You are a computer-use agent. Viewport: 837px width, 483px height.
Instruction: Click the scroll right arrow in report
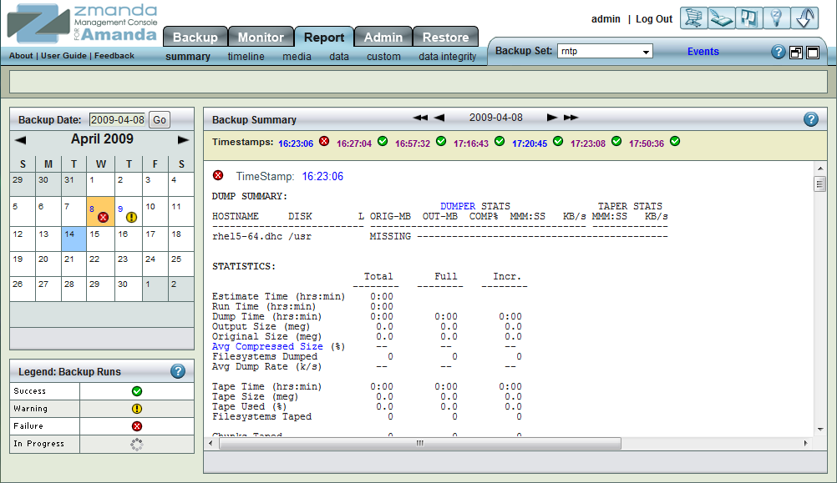(x=805, y=443)
